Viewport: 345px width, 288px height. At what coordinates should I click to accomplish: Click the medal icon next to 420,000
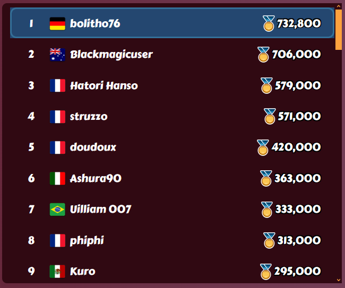pyautogui.click(x=263, y=147)
